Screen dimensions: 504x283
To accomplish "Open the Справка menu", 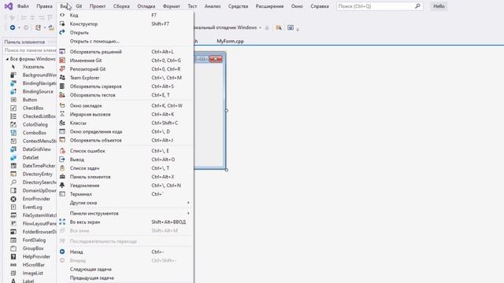I will 319,6.
